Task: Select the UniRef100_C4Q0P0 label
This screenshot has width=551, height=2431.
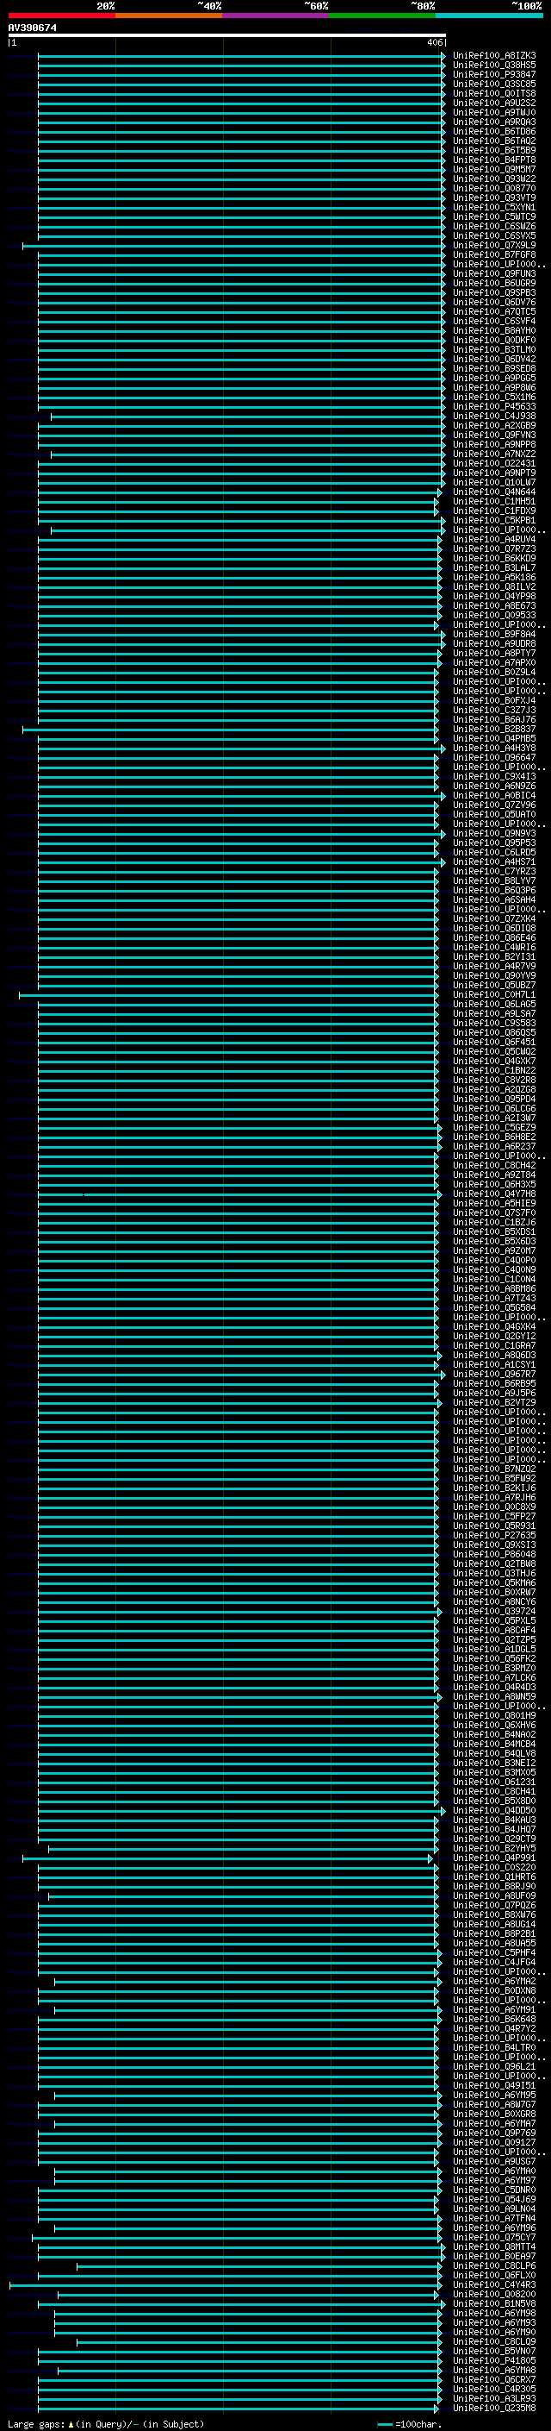Action: [493, 1260]
